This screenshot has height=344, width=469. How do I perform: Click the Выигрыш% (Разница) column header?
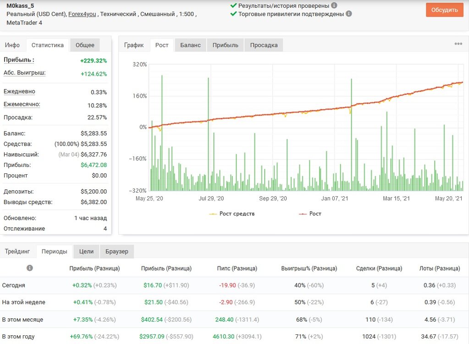(309, 268)
